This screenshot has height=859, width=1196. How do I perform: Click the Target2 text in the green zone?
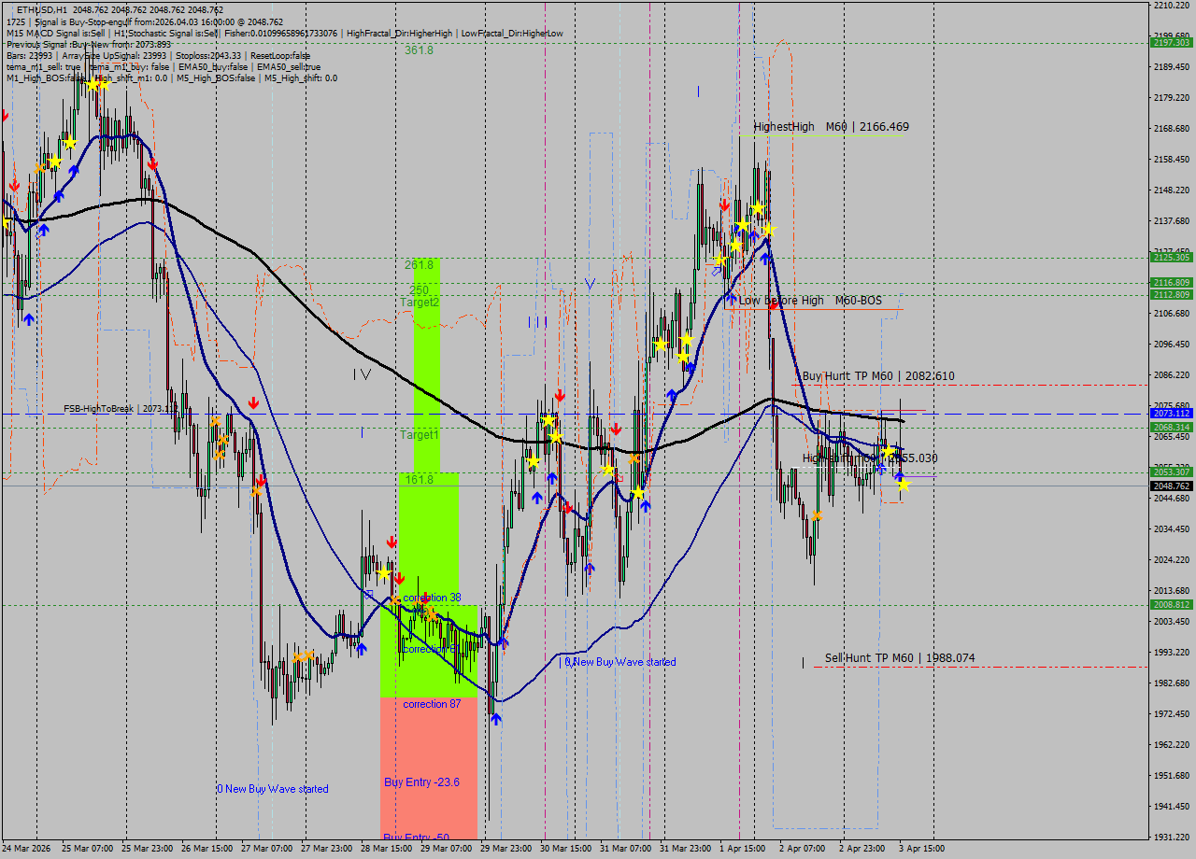tap(420, 303)
